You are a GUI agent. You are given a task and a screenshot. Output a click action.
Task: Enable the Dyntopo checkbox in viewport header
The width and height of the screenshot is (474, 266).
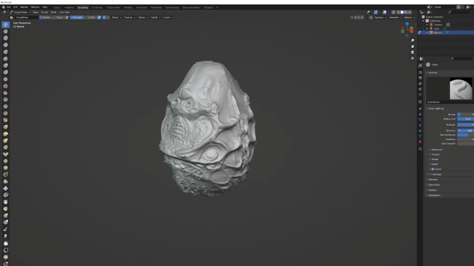(x=371, y=17)
